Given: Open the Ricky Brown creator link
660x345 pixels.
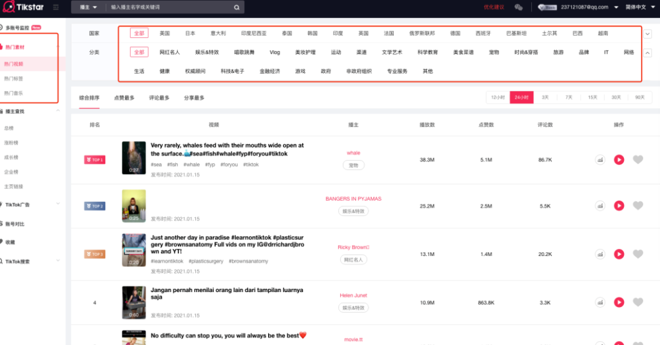Looking at the screenshot, I should (353, 247).
